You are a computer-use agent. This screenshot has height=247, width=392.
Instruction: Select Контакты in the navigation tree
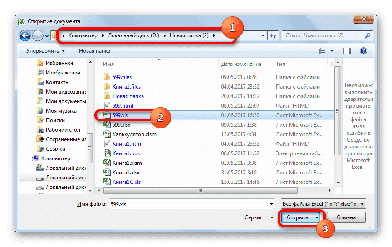pyautogui.click(x=58, y=82)
